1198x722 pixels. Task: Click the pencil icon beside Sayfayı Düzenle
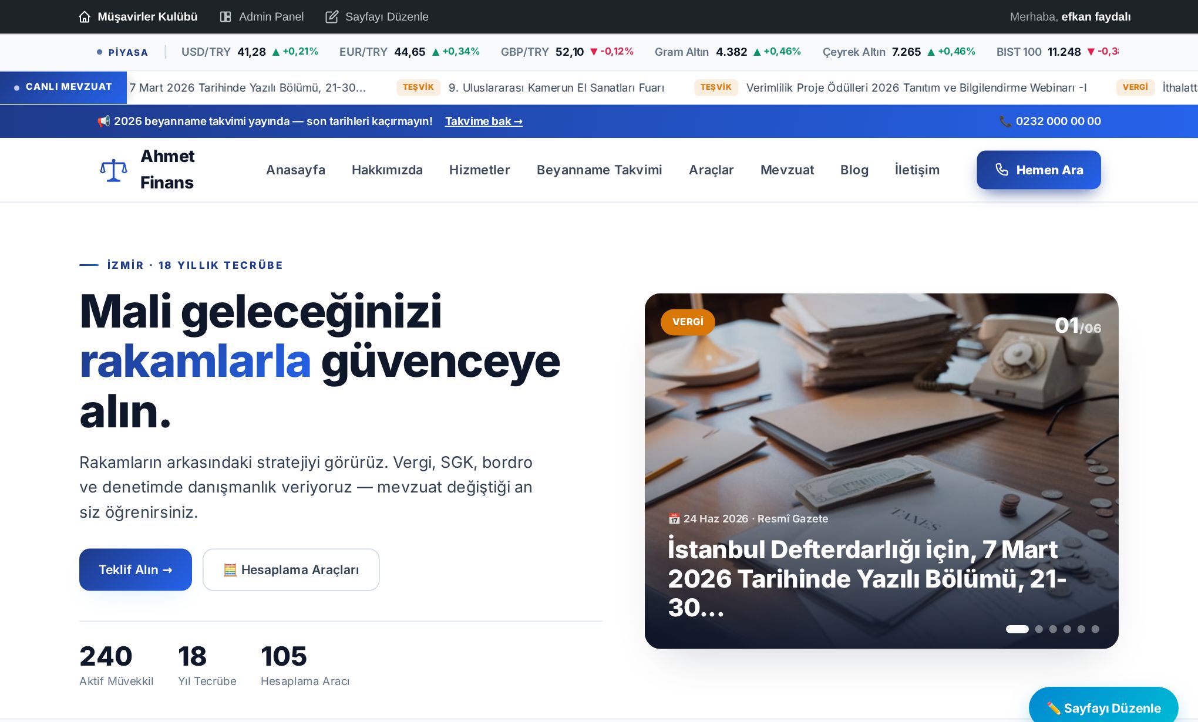(x=332, y=16)
